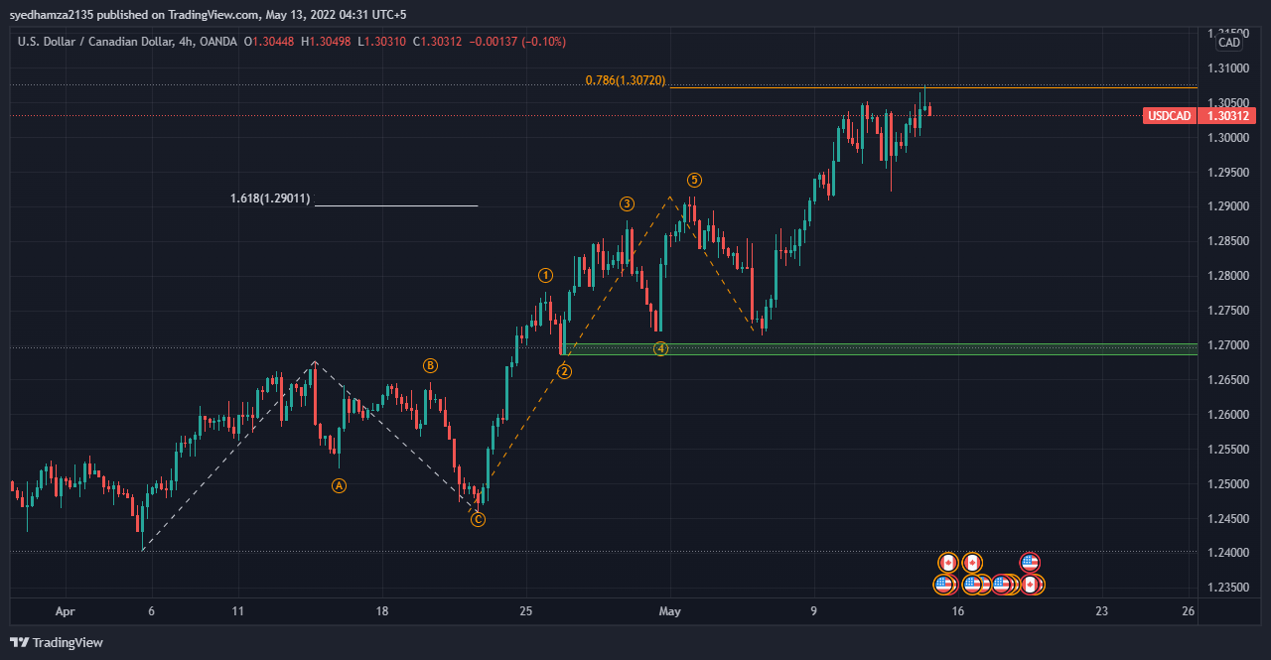
Task: Open the first Canada flag event in upper row
Action: pyautogui.click(x=948, y=563)
